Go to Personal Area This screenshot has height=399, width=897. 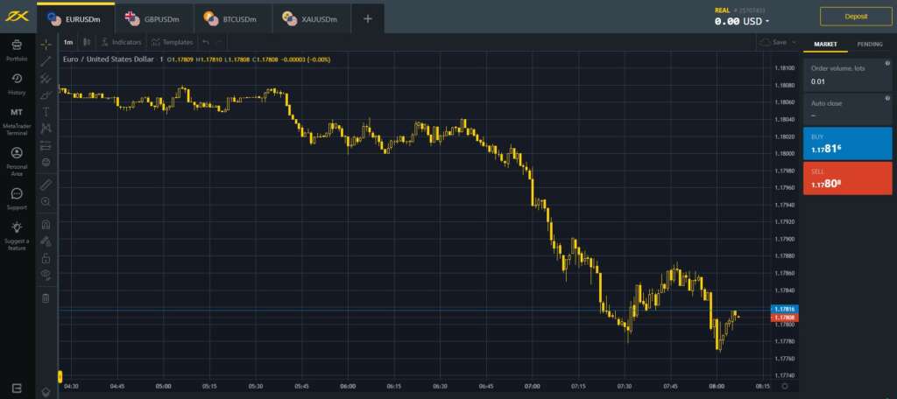point(17,161)
